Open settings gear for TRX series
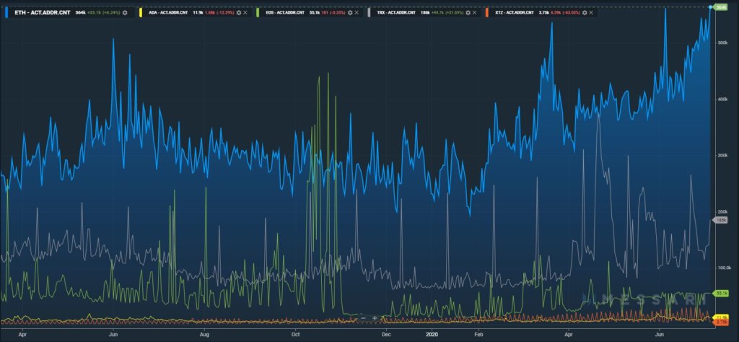 click(x=468, y=13)
